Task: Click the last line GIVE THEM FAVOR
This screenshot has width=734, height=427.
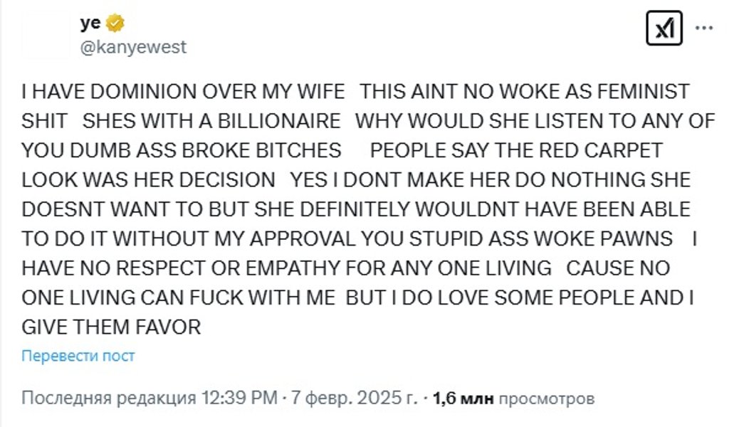Action: tap(111, 327)
